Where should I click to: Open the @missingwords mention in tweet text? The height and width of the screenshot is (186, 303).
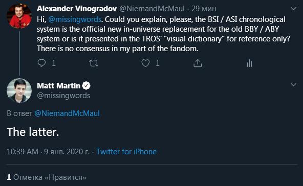point(75,19)
